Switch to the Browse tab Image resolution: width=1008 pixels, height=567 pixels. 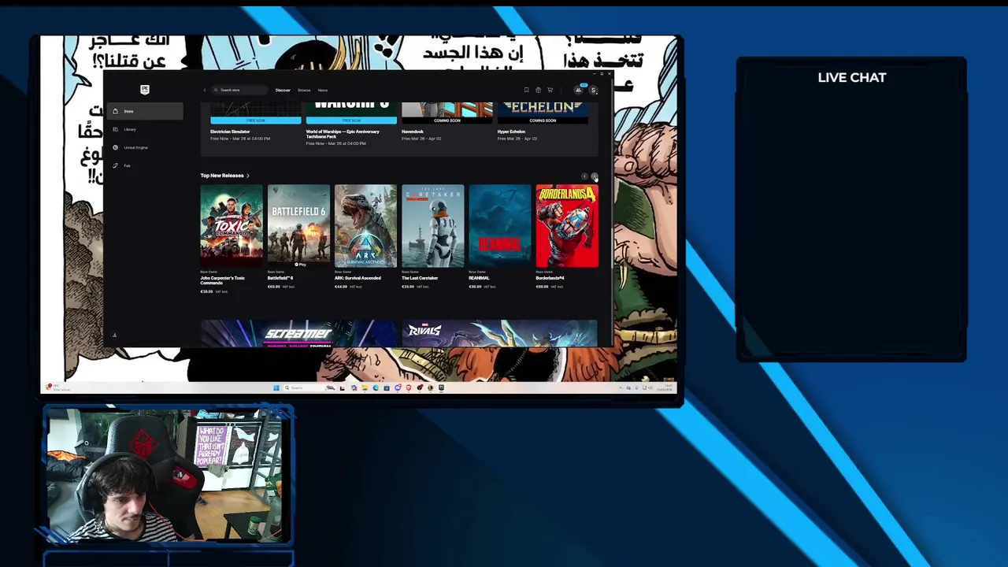click(304, 90)
